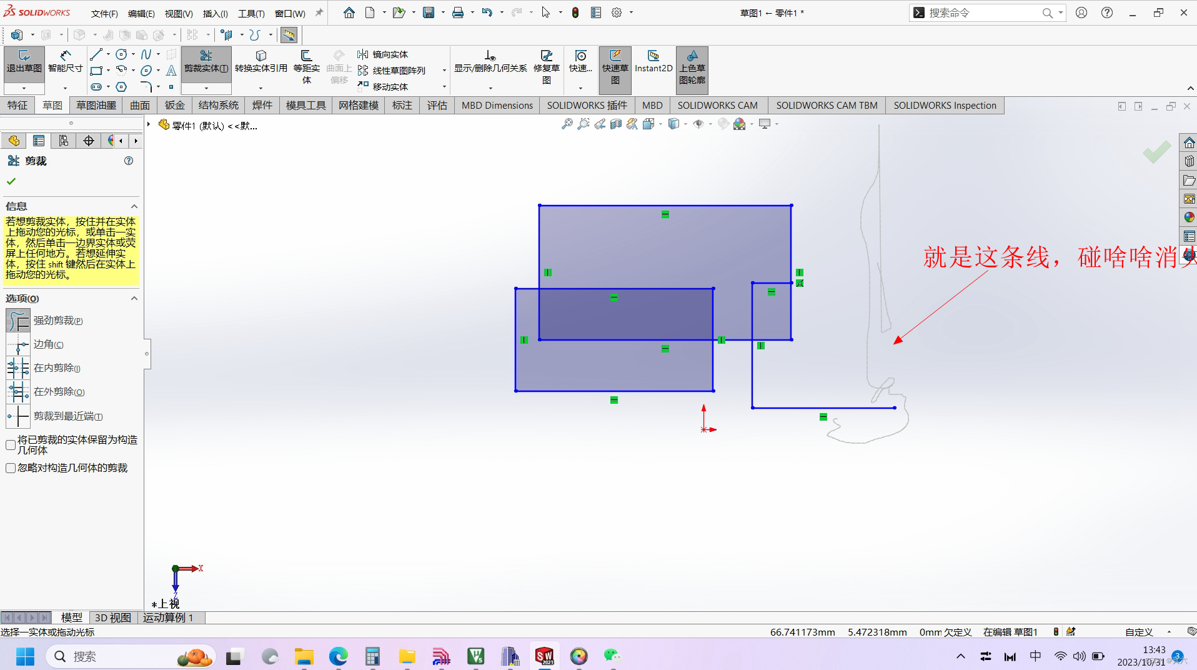The height and width of the screenshot is (670, 1197).
Task: Open the 文件(F) menu
Action: (104, 13)
